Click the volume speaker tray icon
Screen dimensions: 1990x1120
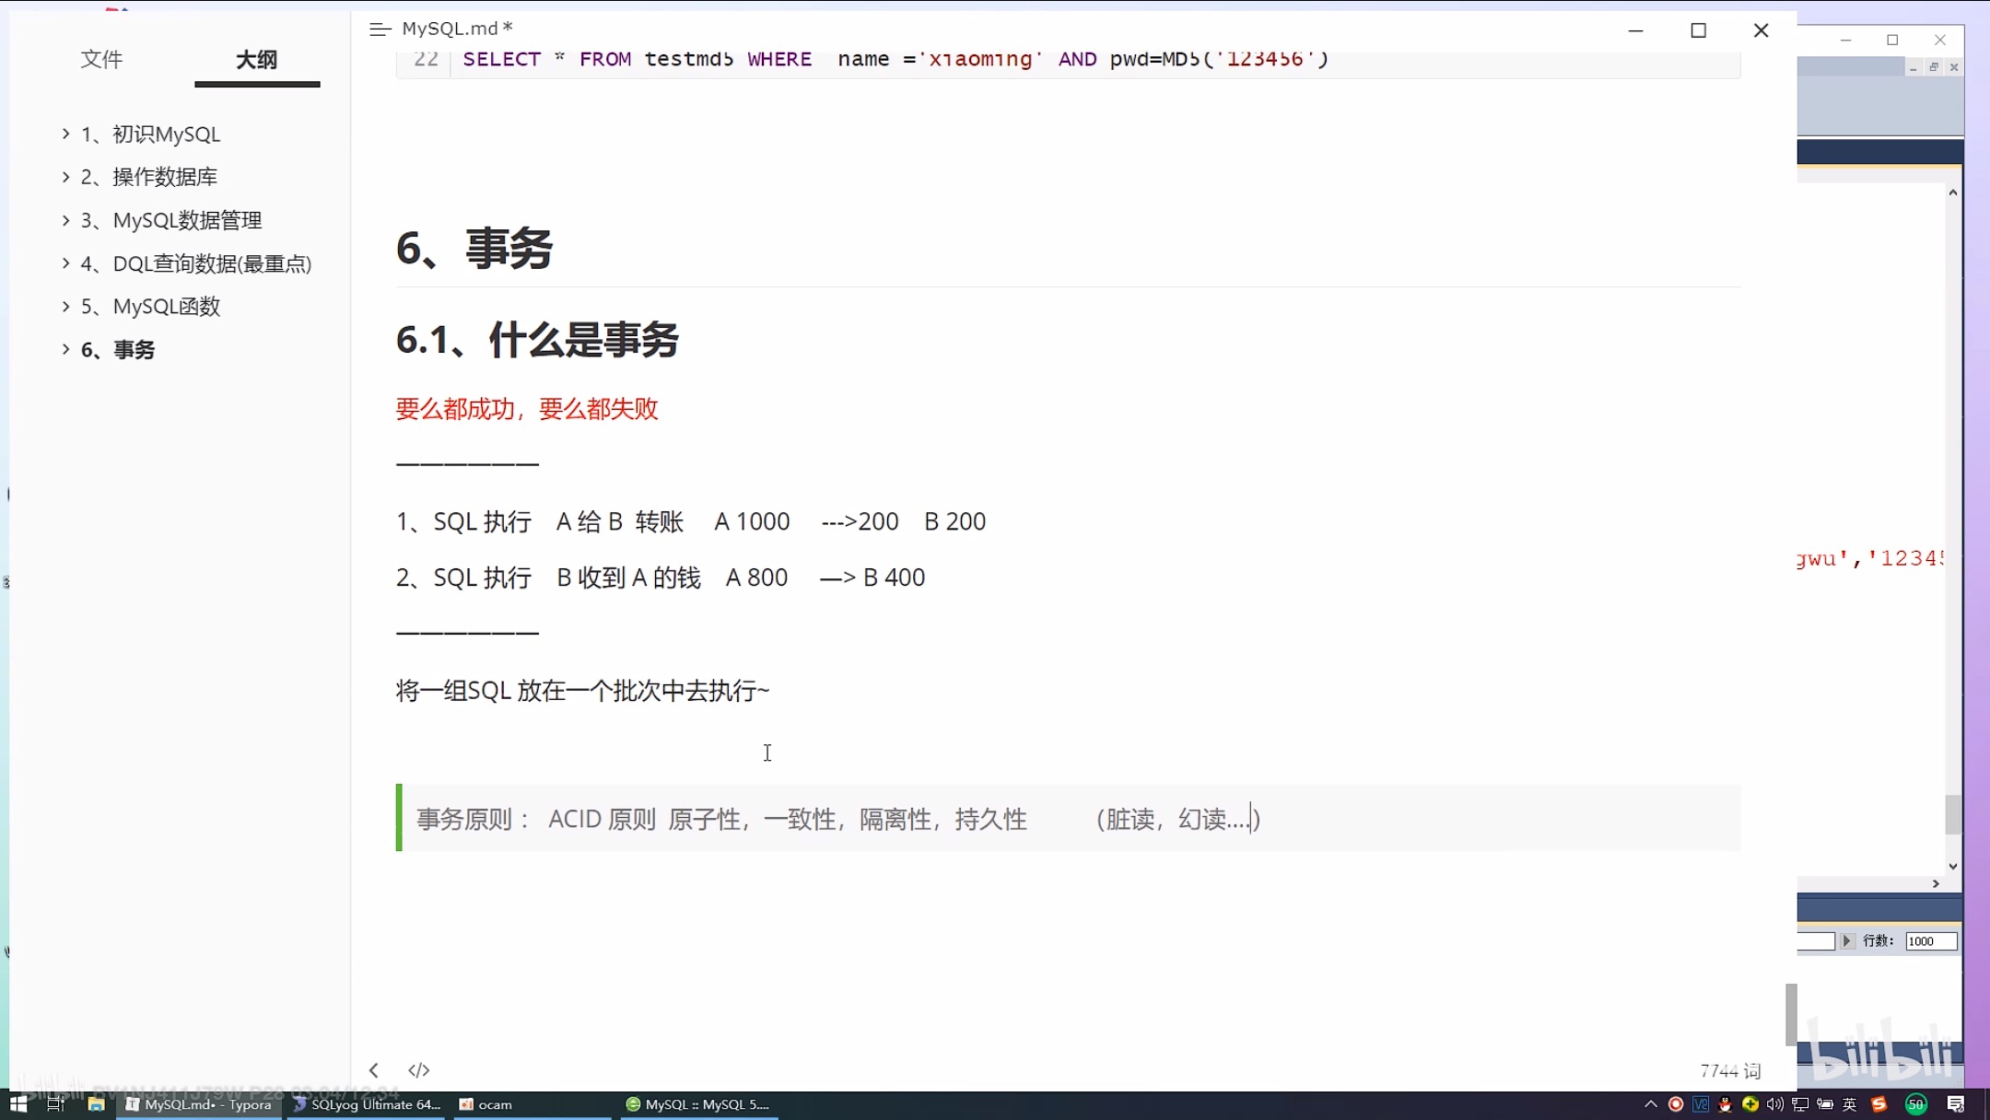click(1774, 1104)
